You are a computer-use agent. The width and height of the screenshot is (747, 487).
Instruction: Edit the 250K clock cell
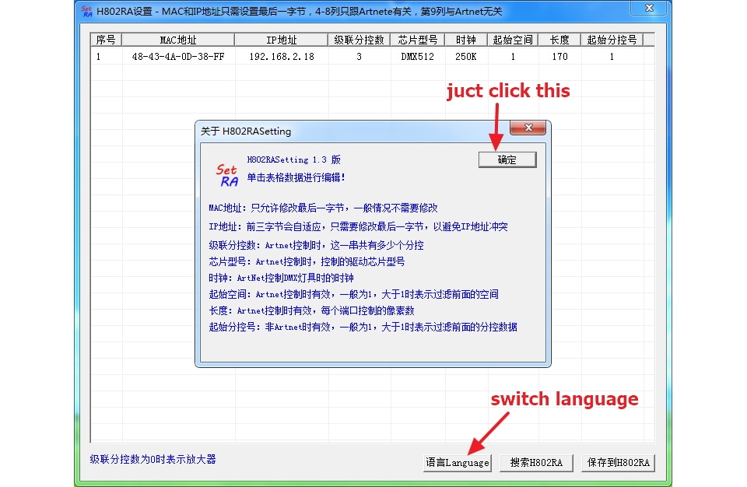pyautogui.click(x=465, y=57)
